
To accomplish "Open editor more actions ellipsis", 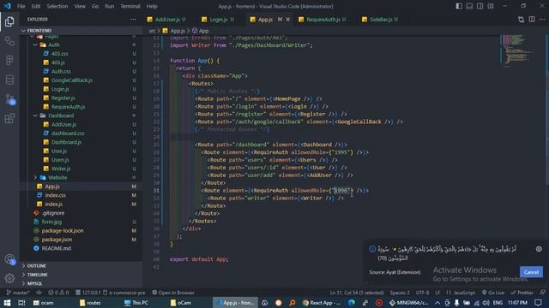I will click(542, 20).
